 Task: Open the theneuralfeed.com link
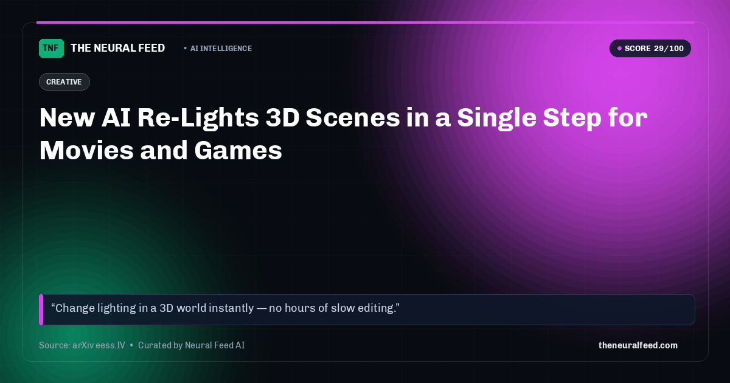pyautogui.click(x=638, y=345)
